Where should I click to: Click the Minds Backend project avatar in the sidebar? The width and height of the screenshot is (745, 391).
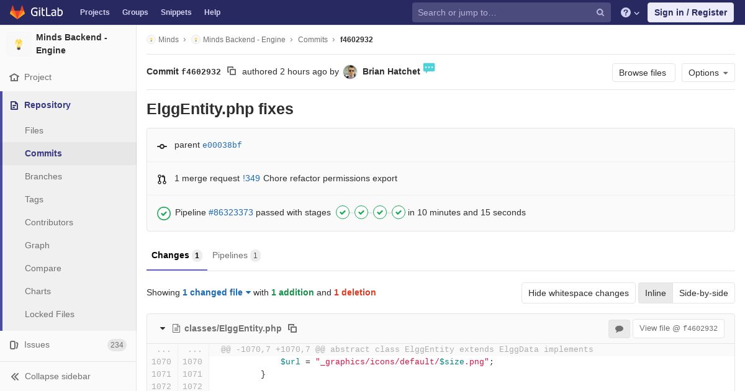pyautogui.click(x=19, y=44)
